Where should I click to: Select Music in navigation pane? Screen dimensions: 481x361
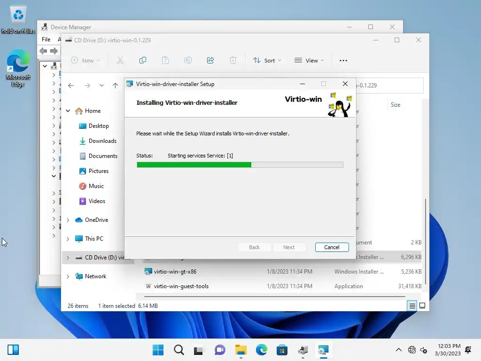coord(91,186)
